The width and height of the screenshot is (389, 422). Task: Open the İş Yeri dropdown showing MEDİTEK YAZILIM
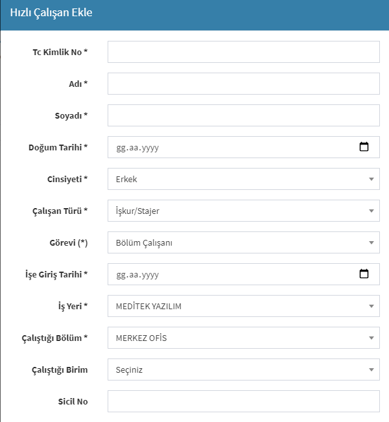coord(244,306)
